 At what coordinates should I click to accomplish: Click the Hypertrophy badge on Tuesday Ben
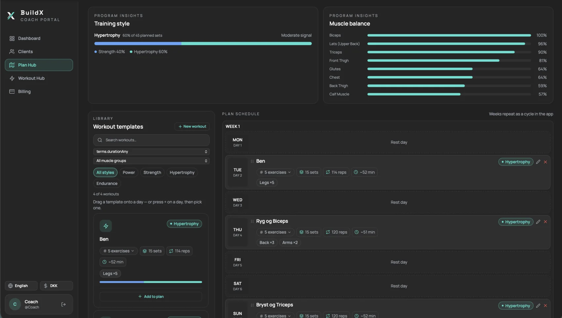click(516, 162)
